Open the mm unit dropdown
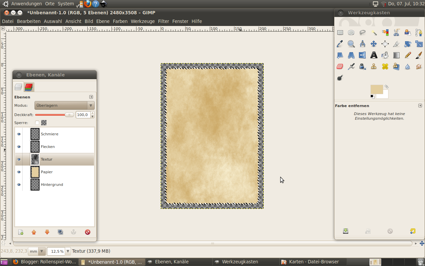 point(42,251)
